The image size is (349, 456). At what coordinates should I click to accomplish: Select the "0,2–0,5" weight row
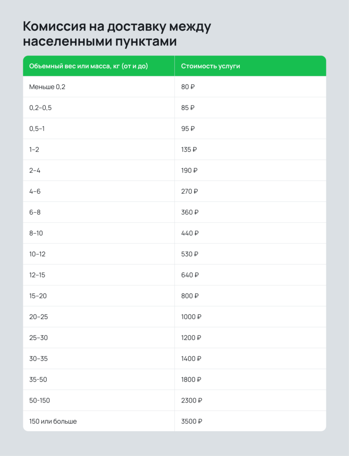[40, 108]
